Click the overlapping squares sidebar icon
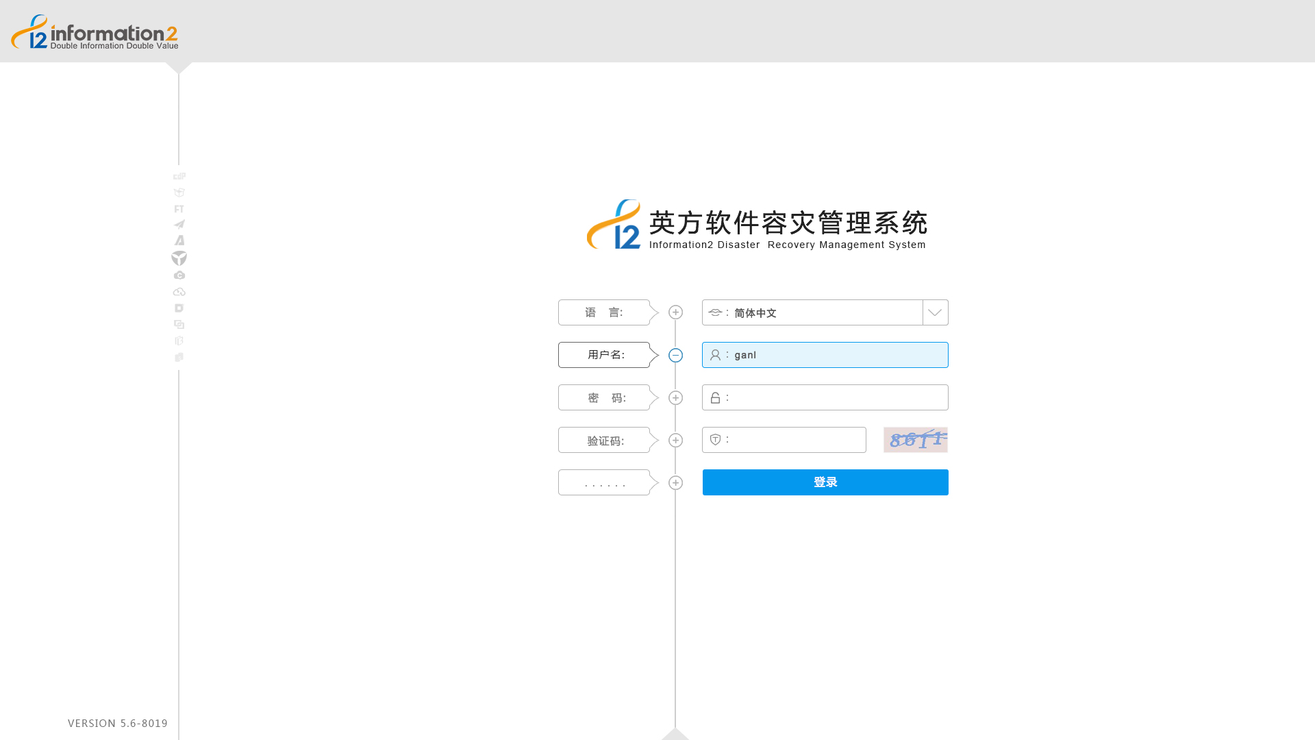1315x740 pixels. tap(179, 324)
